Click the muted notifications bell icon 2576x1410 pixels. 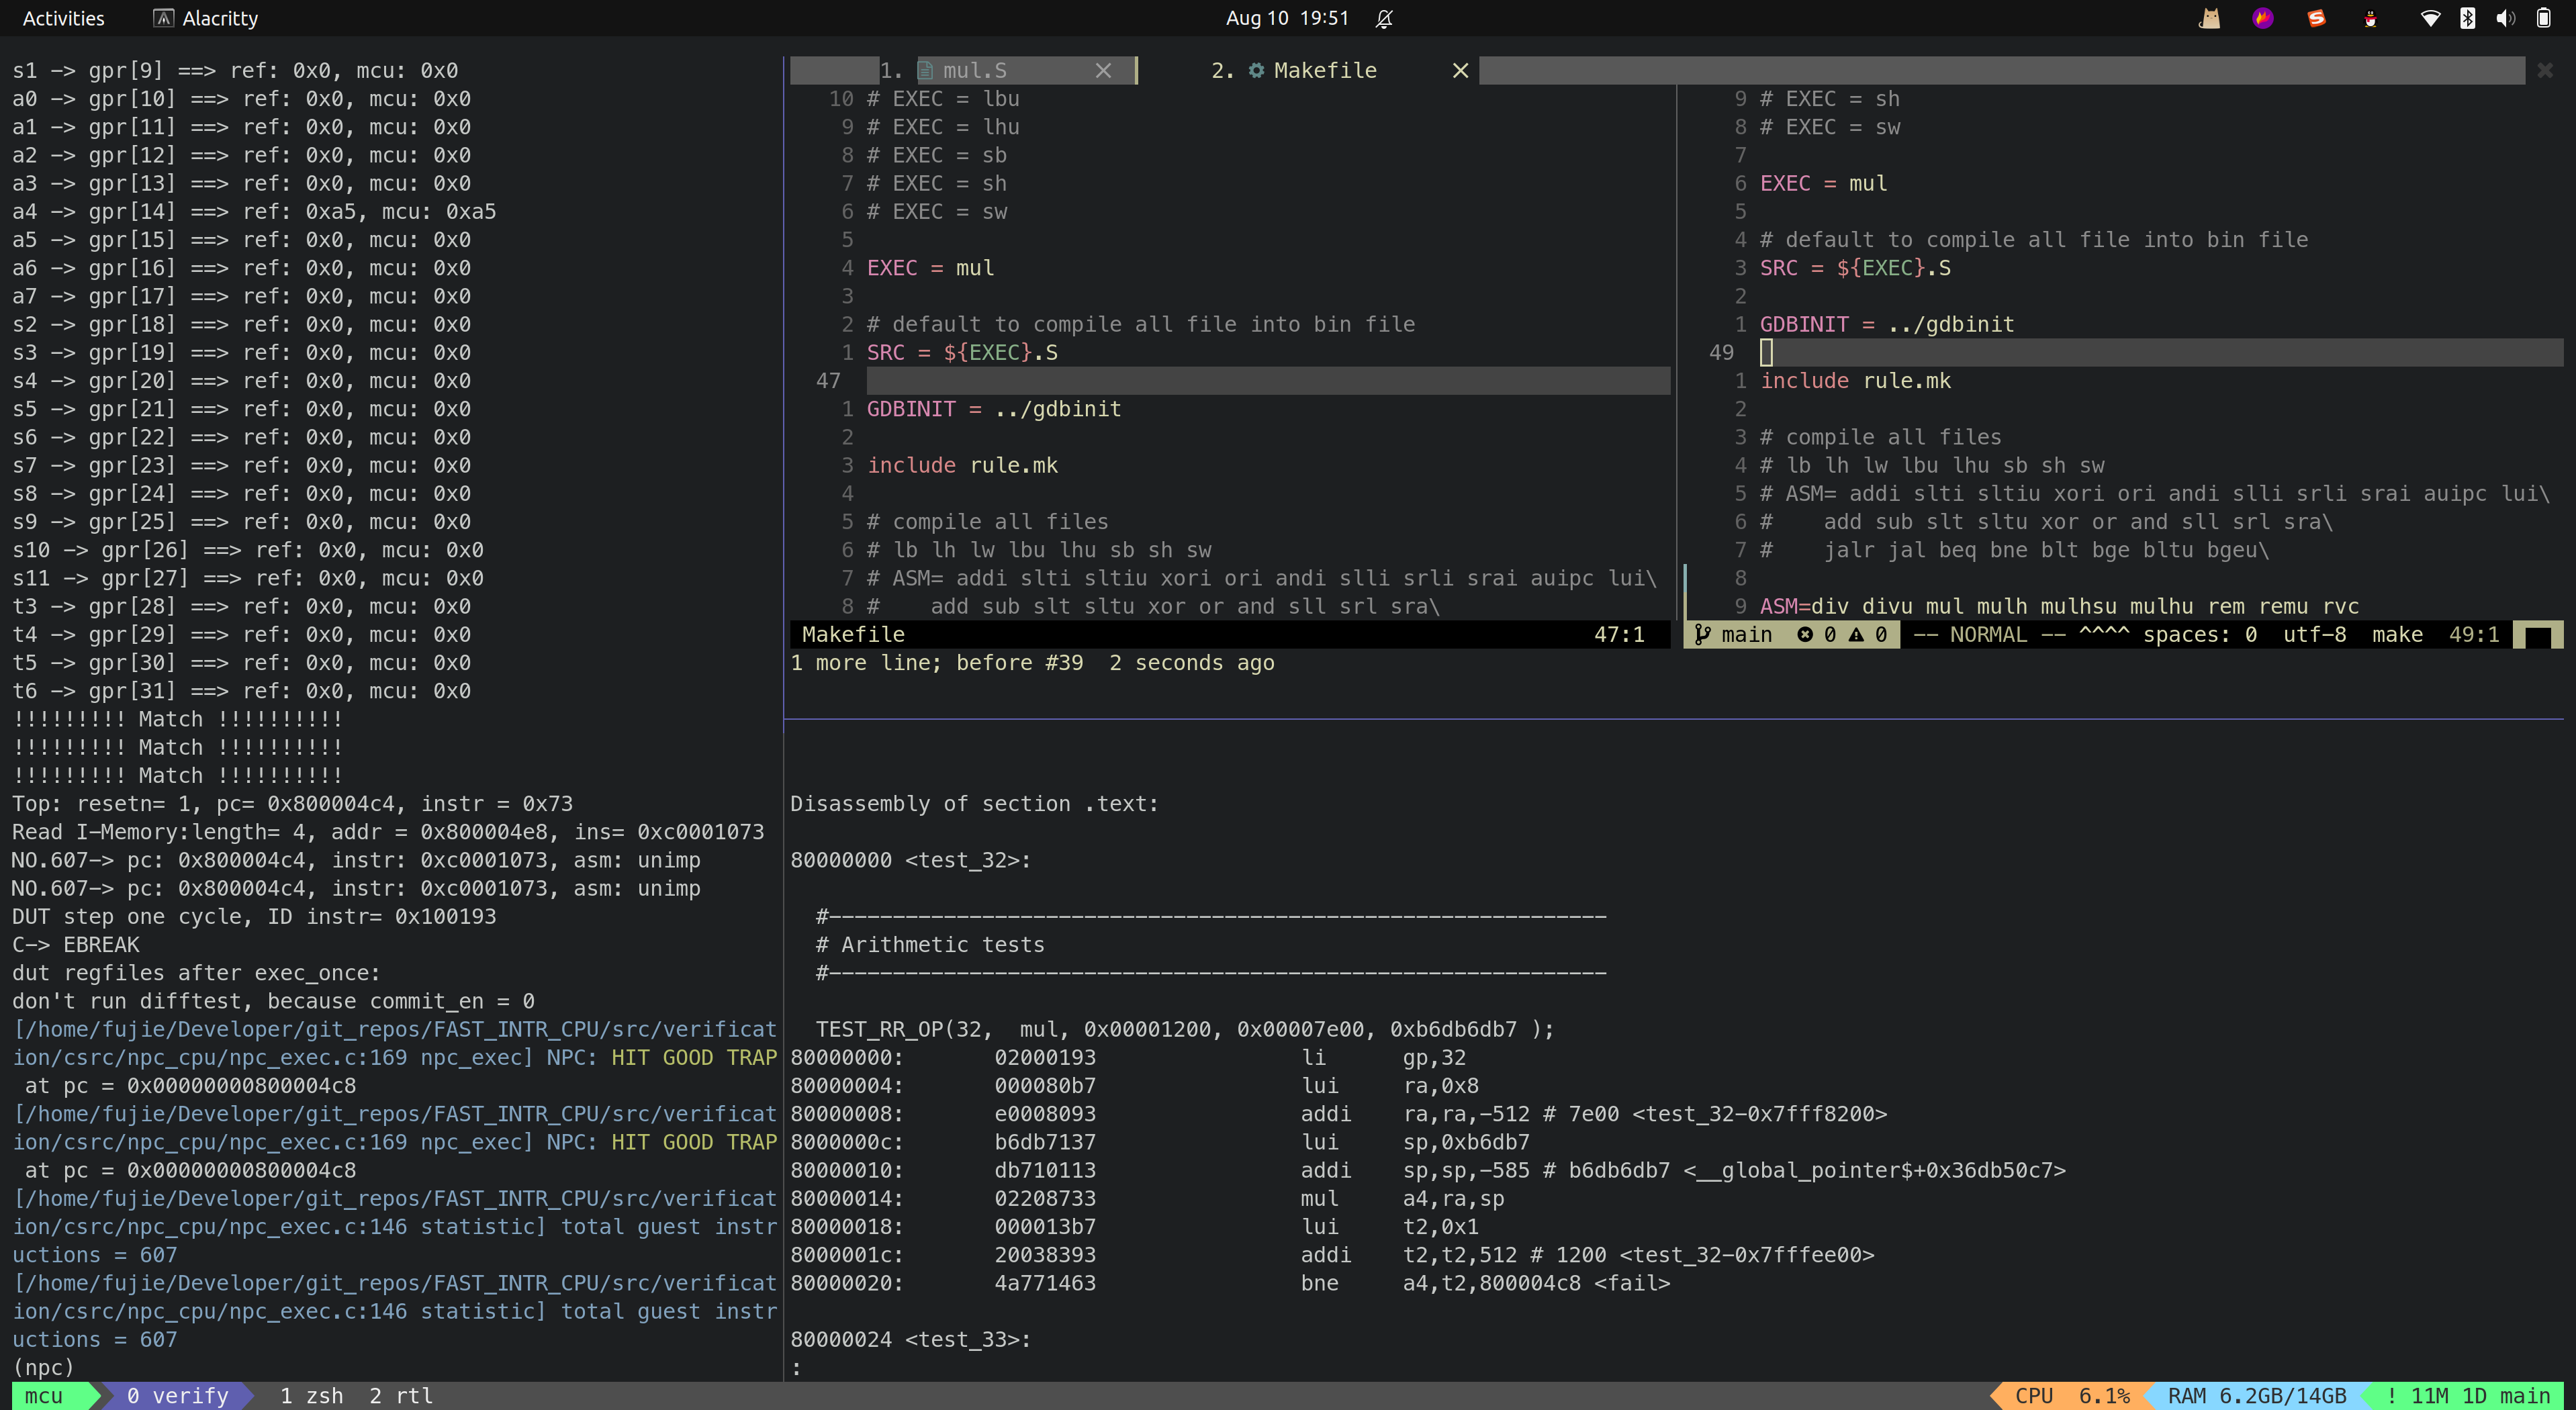(1384, 18)
